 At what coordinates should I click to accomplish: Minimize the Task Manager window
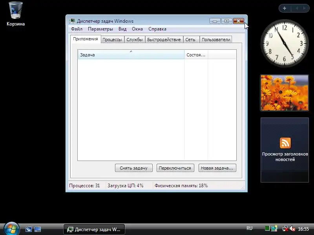click(x=215, y=21)
